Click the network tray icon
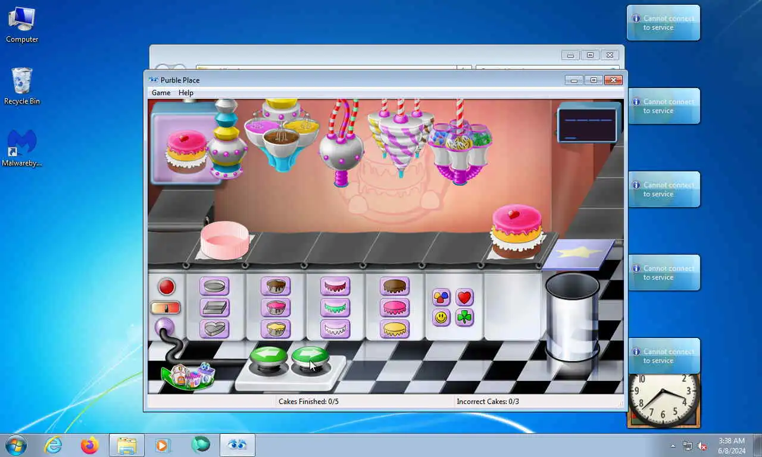 point(688,446)
